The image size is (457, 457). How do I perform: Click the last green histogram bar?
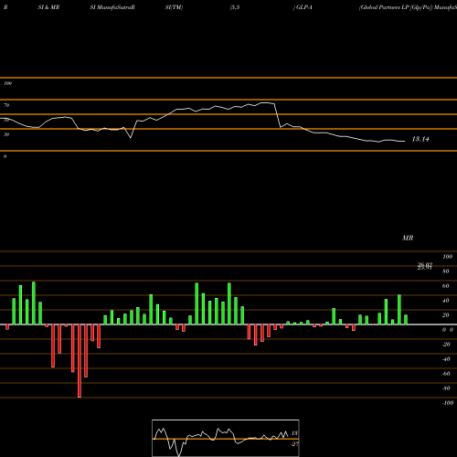pos(406,320)
